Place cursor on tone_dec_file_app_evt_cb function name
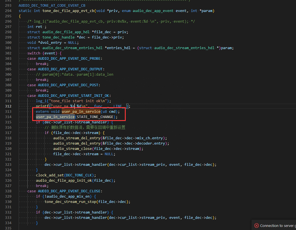This screenshot has width=296, height=230. [x=68, y=11]
